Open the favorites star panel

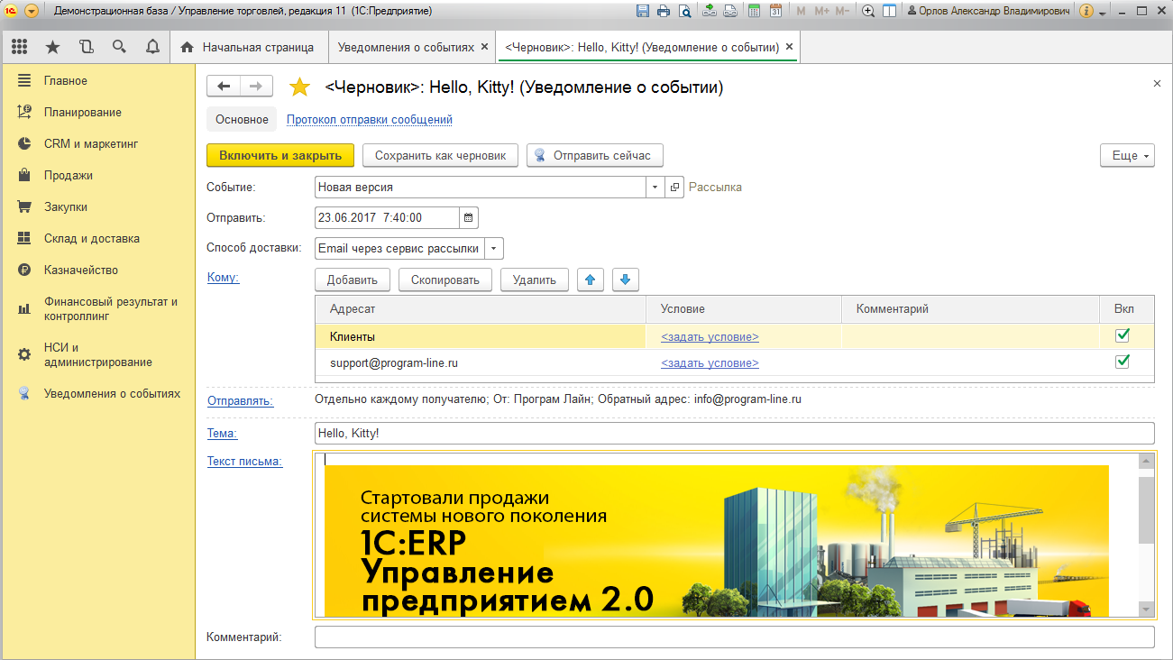tap(52, 46)
